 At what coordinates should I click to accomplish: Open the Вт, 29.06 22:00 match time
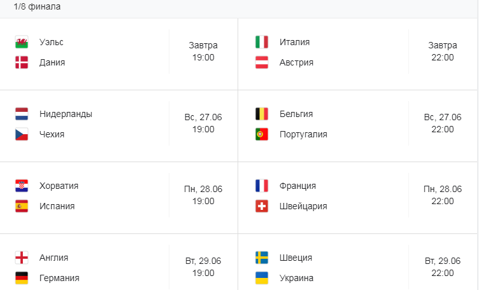443,267
